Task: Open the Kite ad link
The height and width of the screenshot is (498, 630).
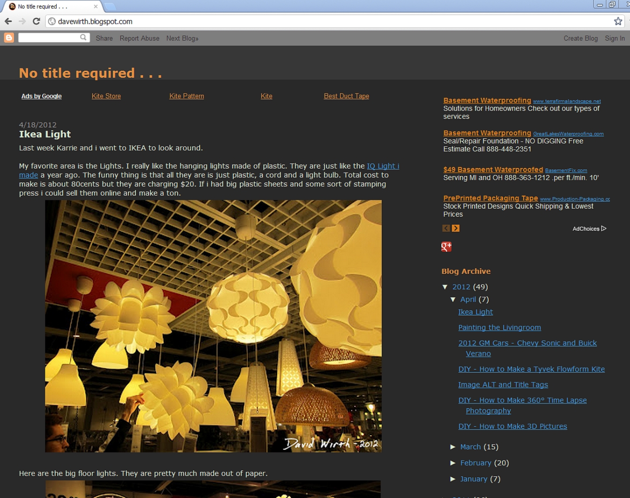Action: coord(267,96)
